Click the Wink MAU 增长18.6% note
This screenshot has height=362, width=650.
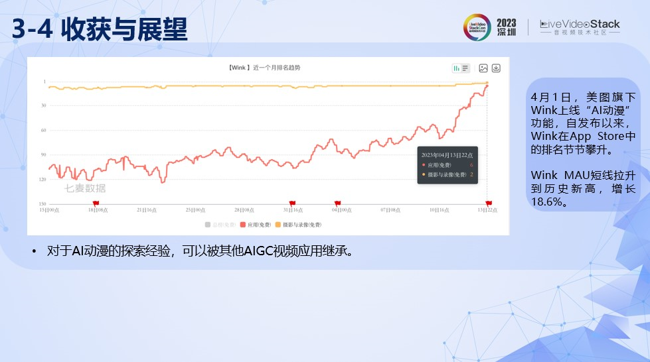click(x=583, y=188)
